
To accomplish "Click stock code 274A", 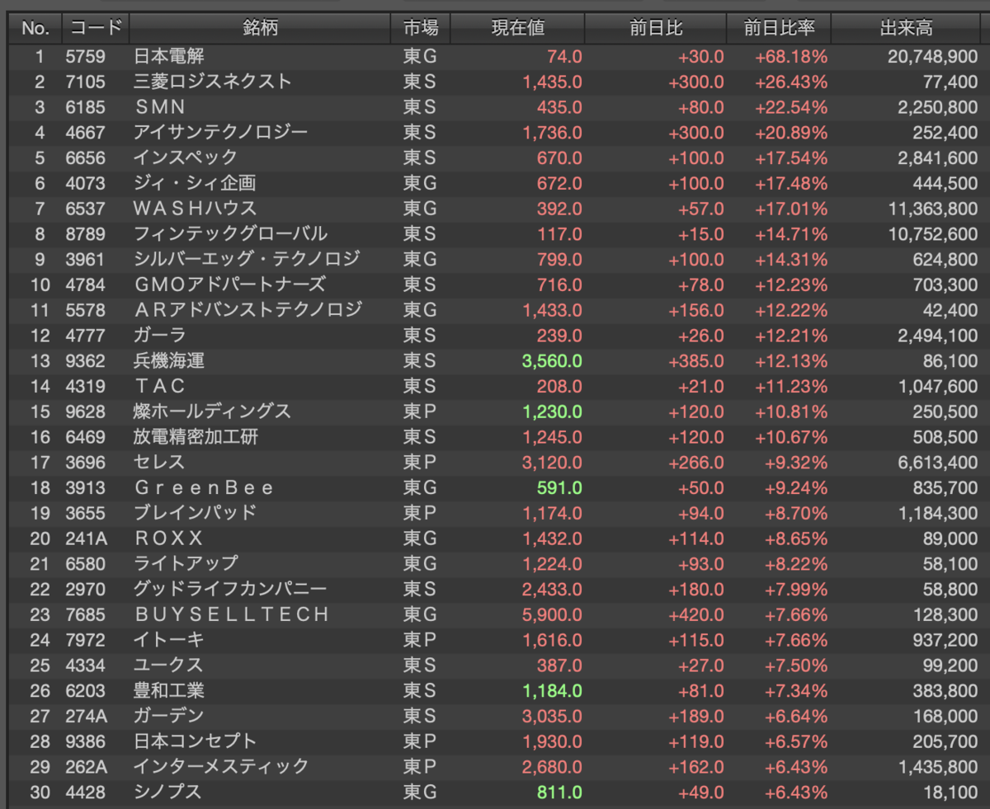I will pyautogui.click(x=85, y=715).
